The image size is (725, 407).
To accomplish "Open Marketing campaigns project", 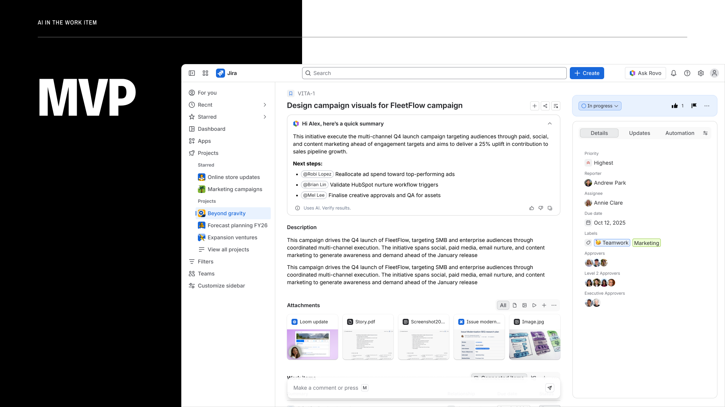I will [233, 189].
